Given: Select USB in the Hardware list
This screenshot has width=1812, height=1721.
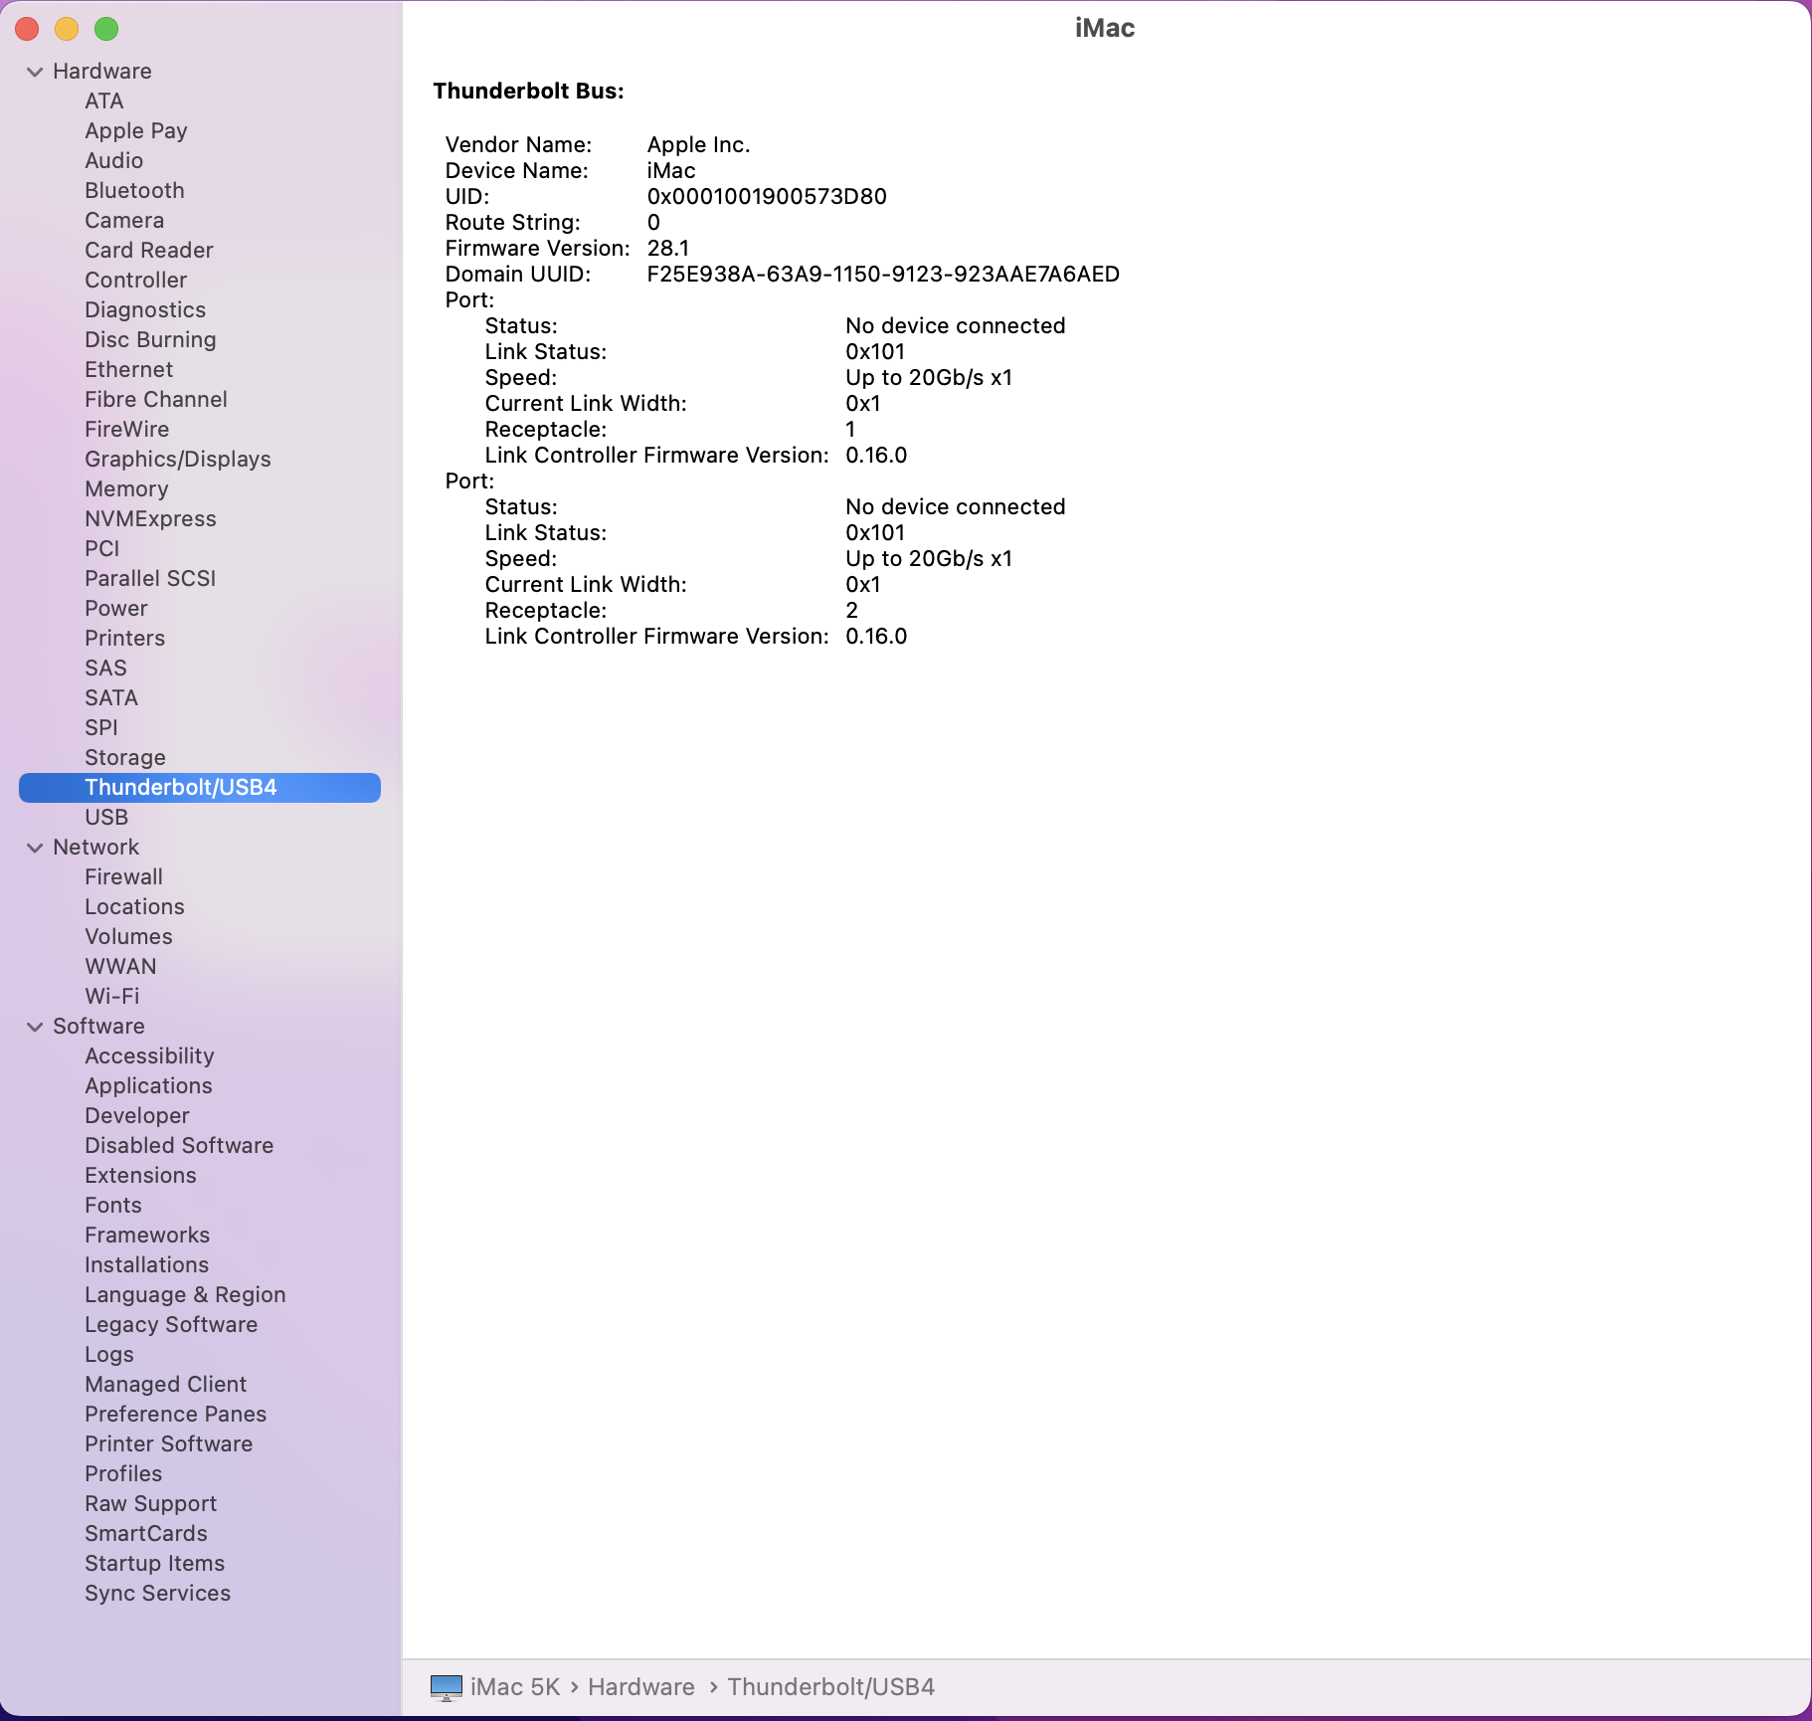Looking at the screenshot, I should 106,818.
